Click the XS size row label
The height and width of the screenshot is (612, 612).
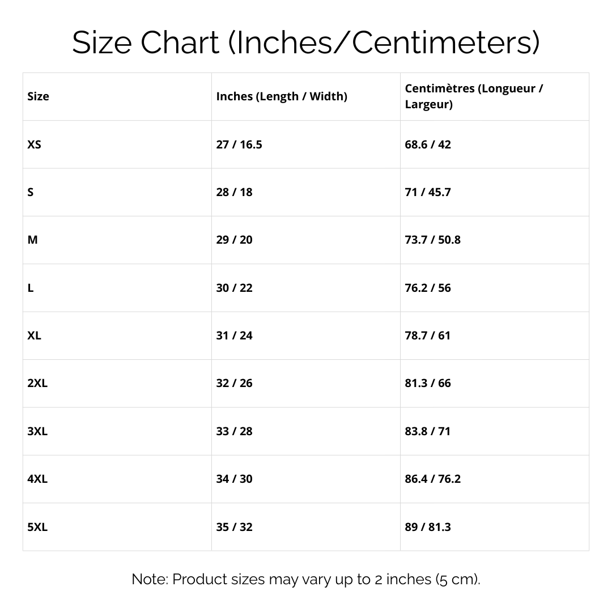tap(35, 144)
